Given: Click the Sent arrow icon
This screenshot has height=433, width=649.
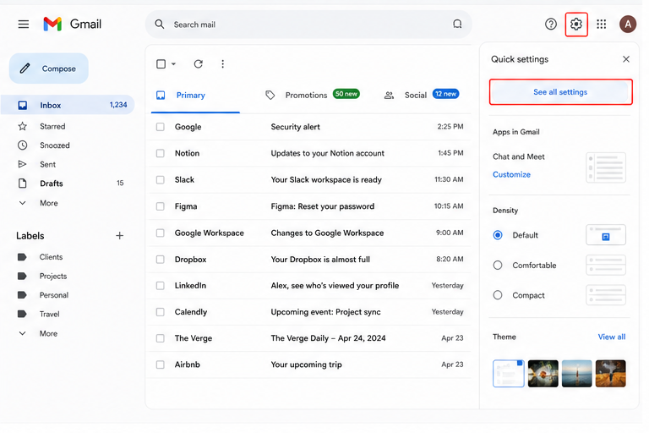Looking at the screenshot, I should 22,164.
